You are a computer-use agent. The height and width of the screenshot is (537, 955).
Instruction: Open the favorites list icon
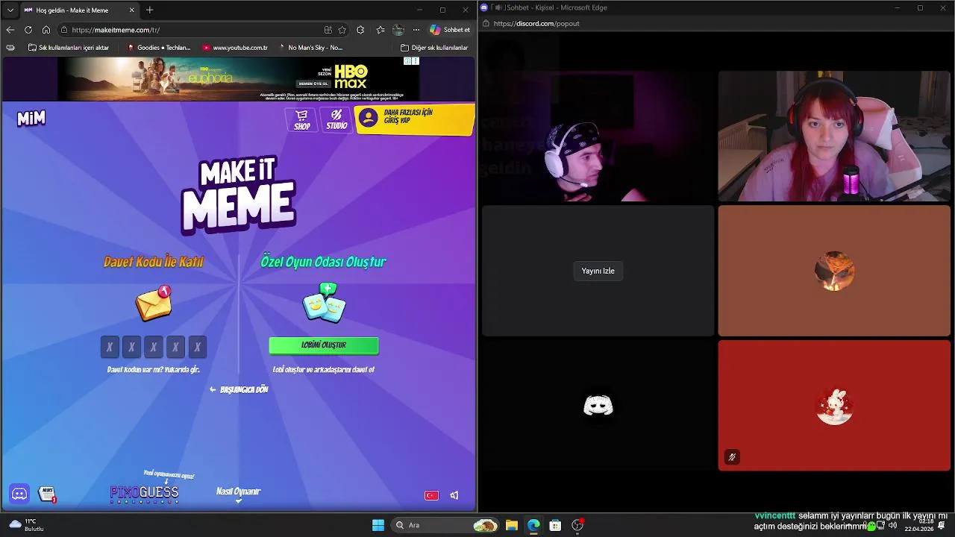tap(380, 30)
